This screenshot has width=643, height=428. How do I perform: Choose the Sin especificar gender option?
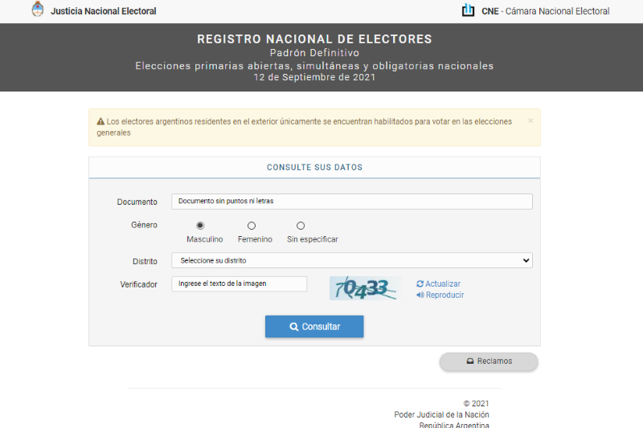(301, 226)
